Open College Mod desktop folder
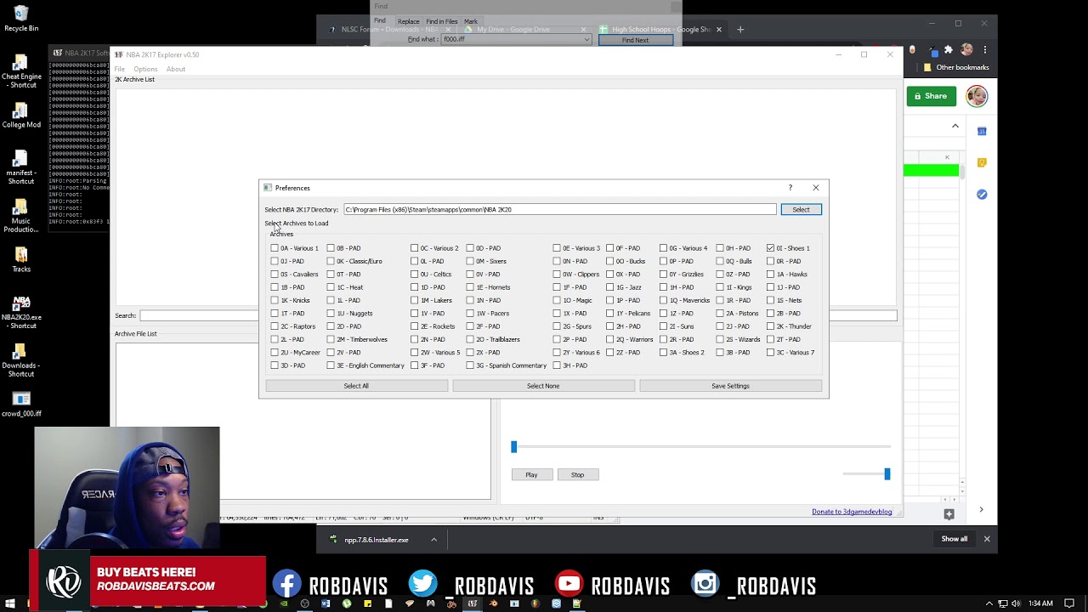1088x612 pixels. point(21,116)
